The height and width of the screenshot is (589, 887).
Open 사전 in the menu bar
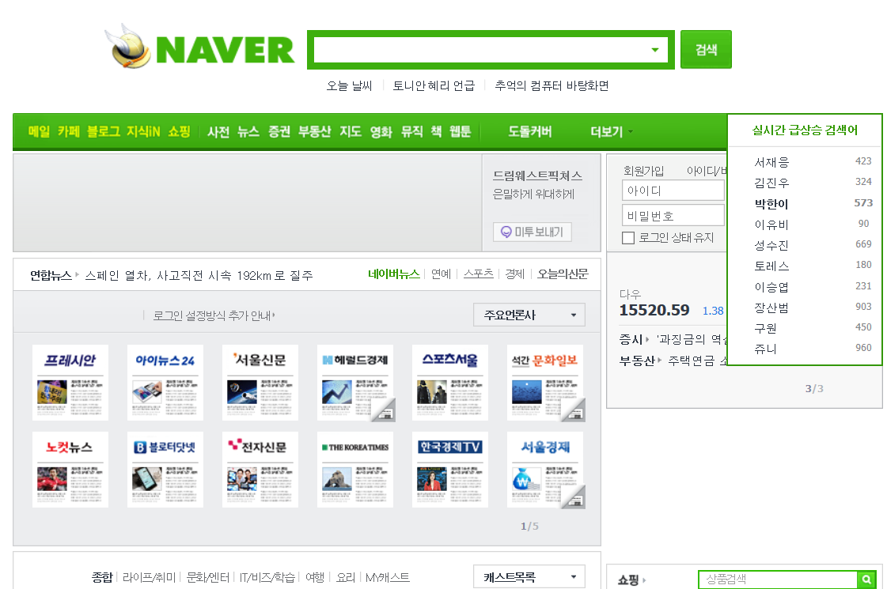[x=218, y=132]
